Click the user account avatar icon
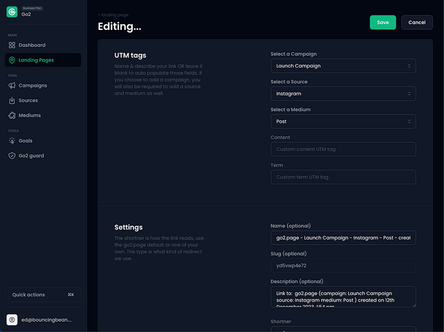The width and height of the screenshot is (444, 332). [x=12, y=319]
